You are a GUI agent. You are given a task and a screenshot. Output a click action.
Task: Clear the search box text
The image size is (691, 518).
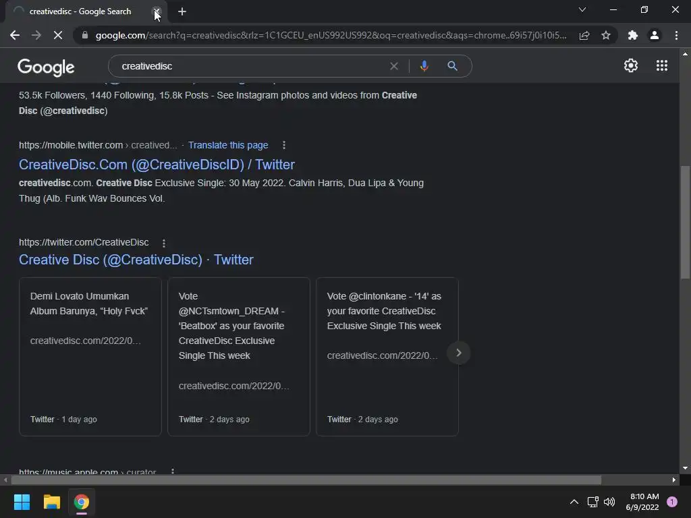point(394,66)
